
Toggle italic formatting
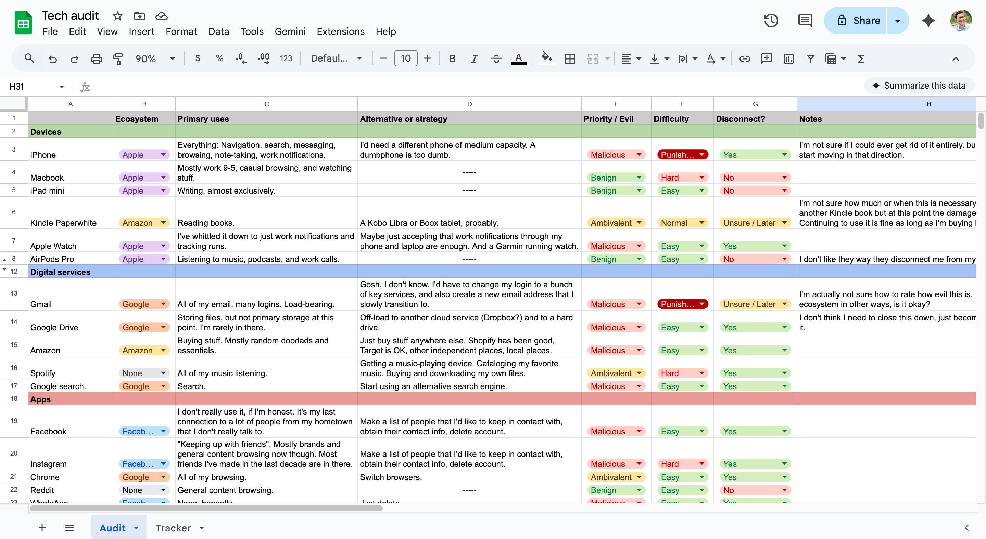[474, 58]
